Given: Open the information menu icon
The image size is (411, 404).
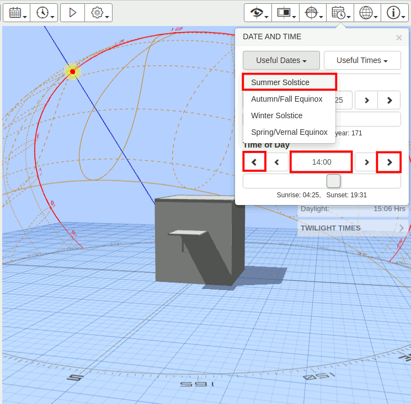Looking at the screenshot, I should [394, 13].
